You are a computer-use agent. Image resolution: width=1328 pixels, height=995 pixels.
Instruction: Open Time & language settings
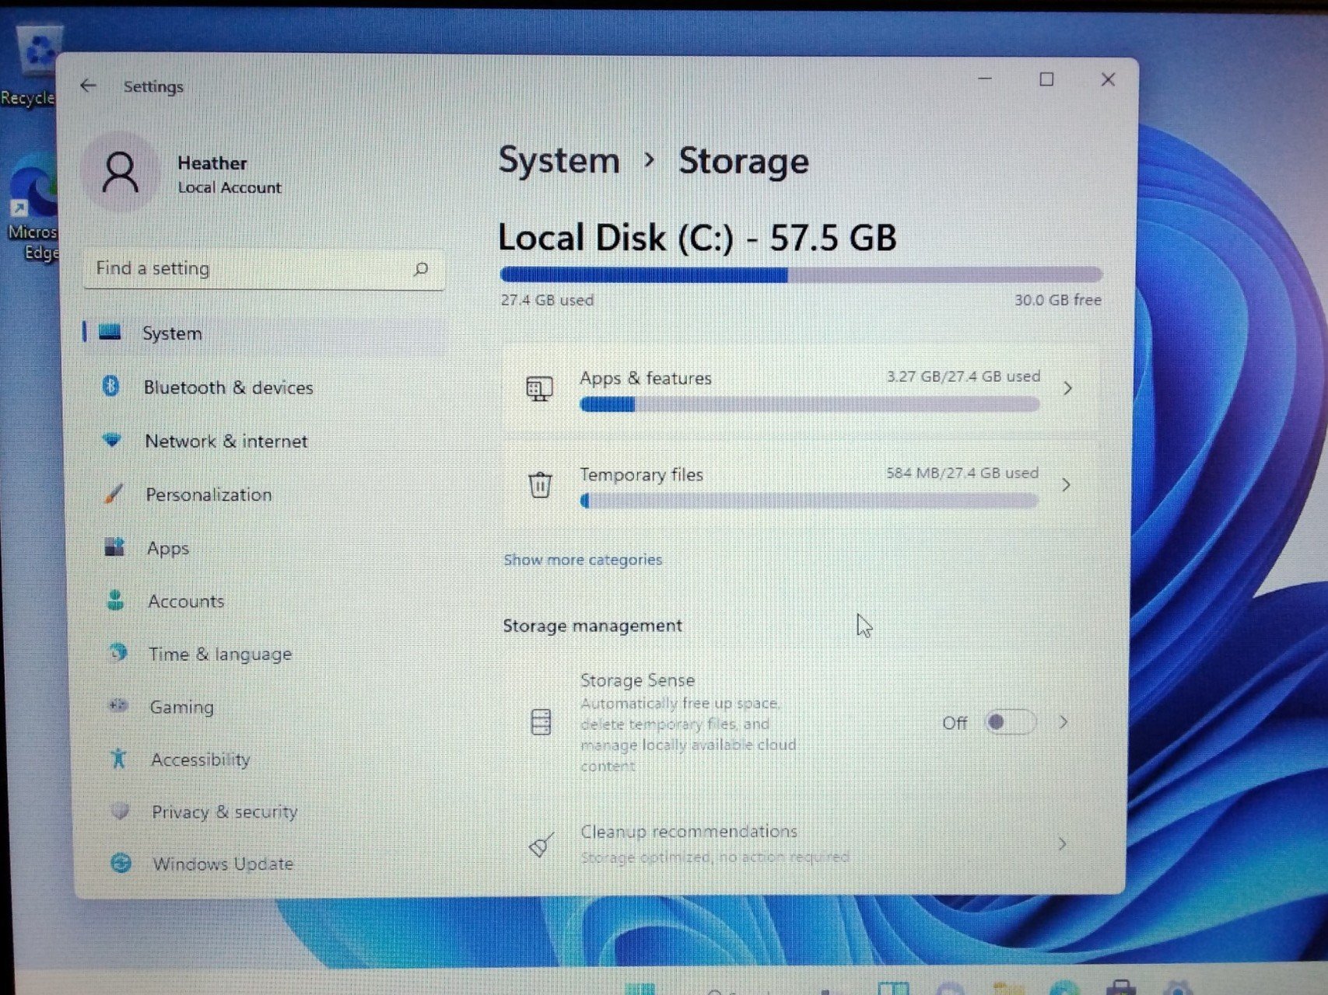[x=265, y=654]
